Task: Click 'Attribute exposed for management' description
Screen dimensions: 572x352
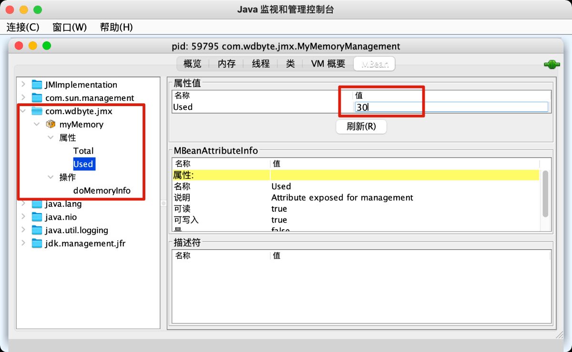Action: (342, 197)
